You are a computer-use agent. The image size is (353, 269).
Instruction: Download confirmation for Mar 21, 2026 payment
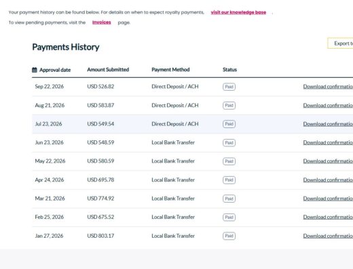point(328,199)
